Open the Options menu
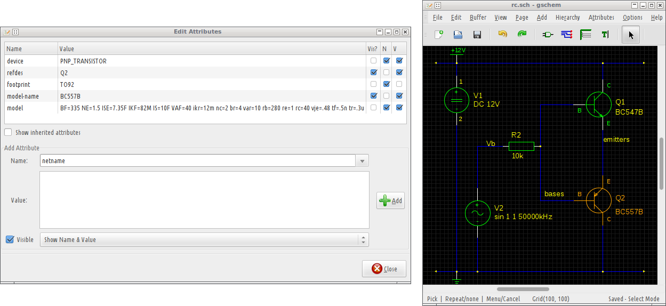Viewport: 666px width, 306px height. coord(632,18)
